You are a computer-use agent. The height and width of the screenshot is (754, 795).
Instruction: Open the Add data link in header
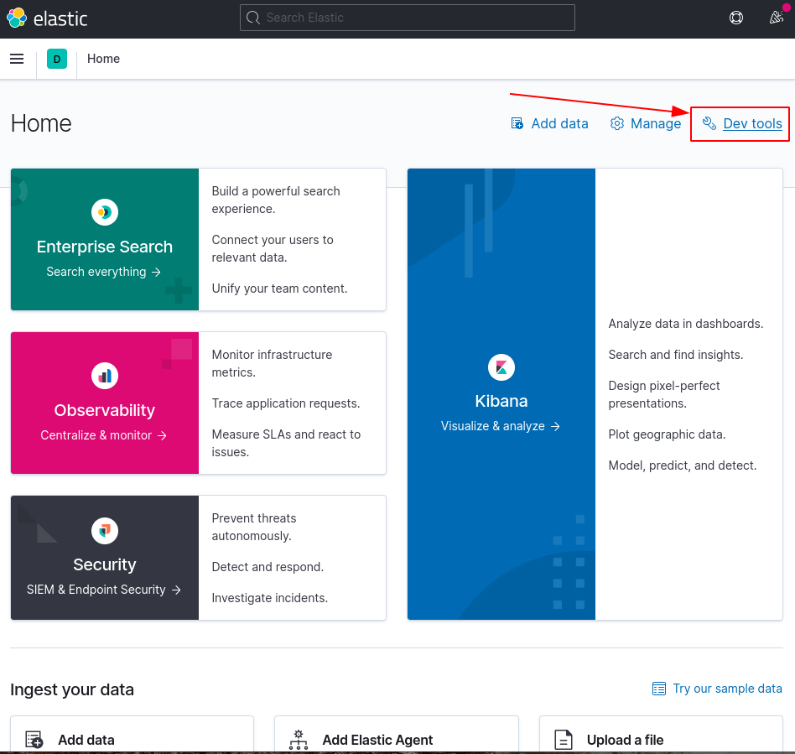(550, 123)
